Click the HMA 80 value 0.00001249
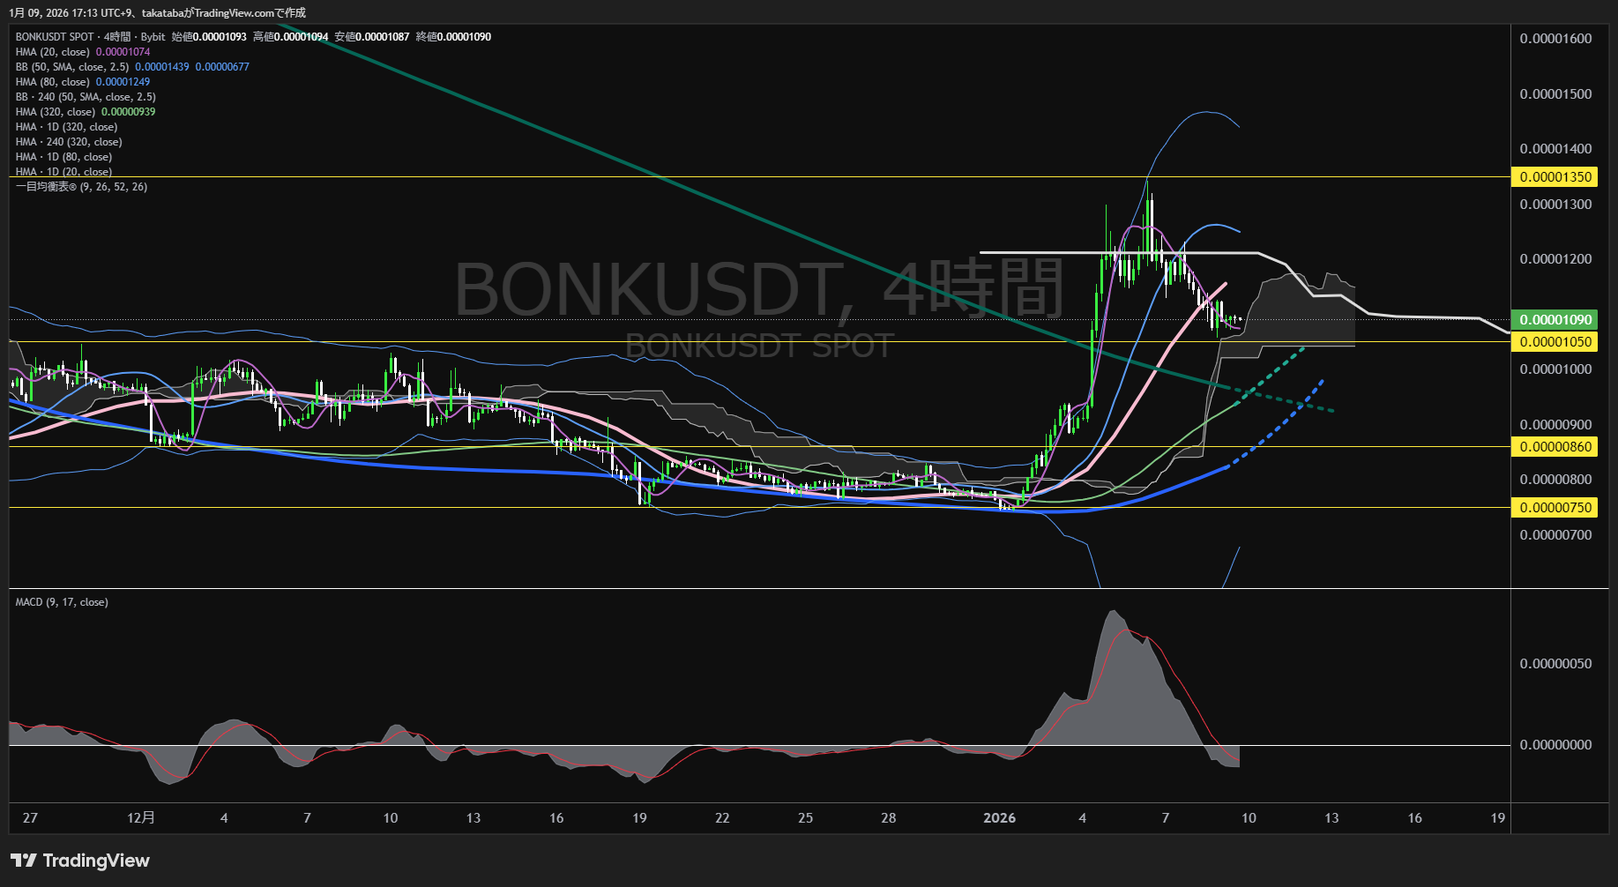The width and height of the screenshot is (1618, 887). coord(123,82)
